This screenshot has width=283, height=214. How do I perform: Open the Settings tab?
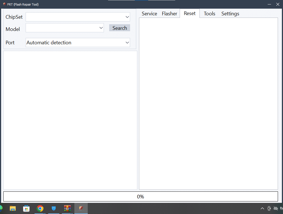[230, 14]
